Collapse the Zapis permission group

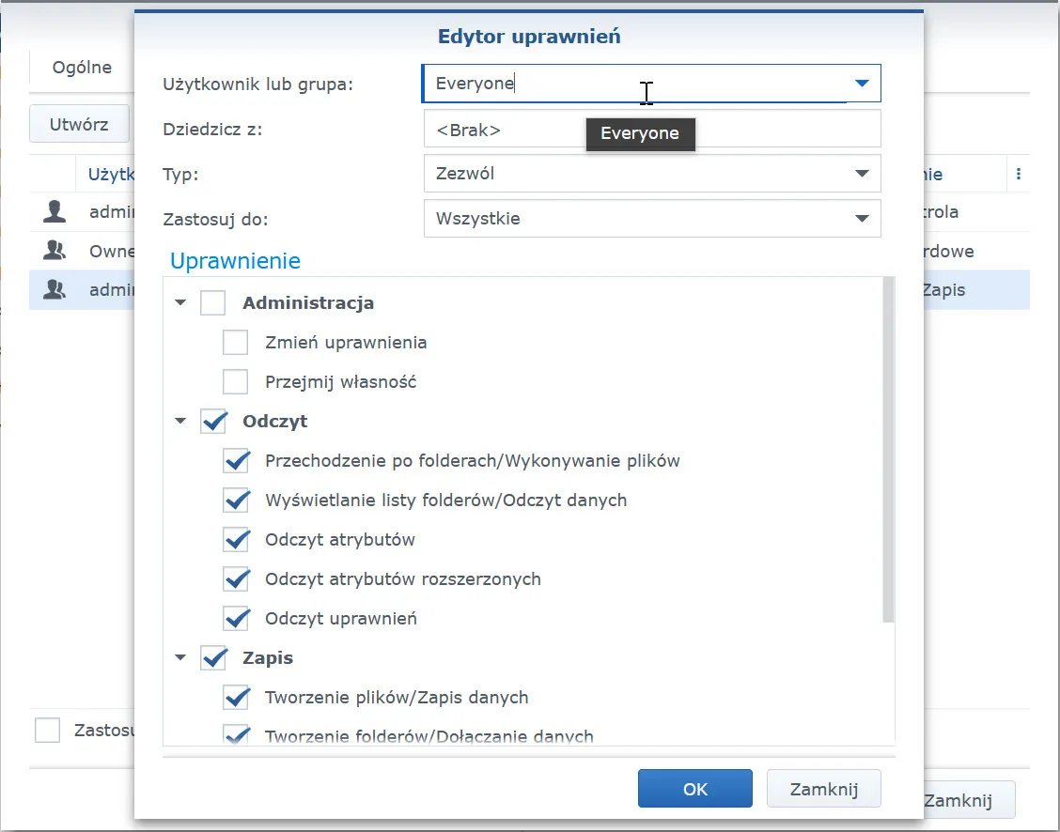pyautogui.click(x=180, y=658)
